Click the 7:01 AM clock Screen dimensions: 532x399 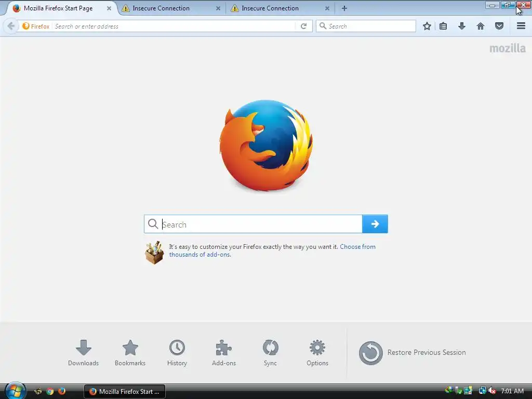coord(512,391)
